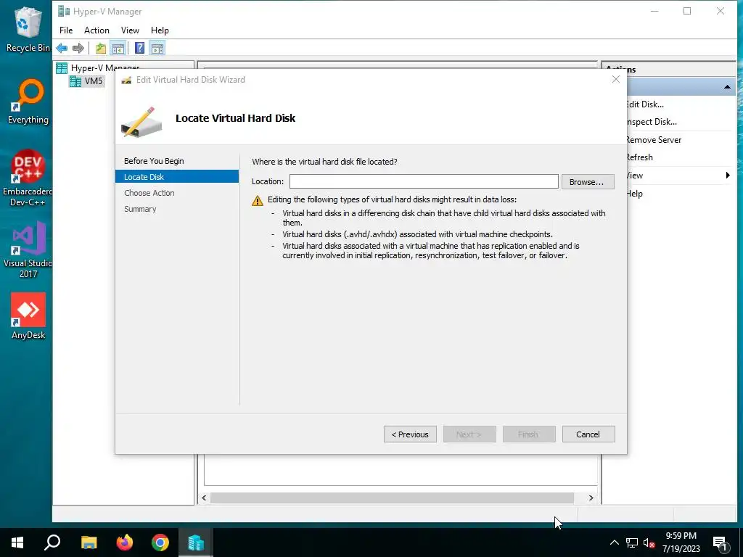Click the wizard title bar pencil icon
Viewport: 743px width, 557px height.
pos(126,80)
